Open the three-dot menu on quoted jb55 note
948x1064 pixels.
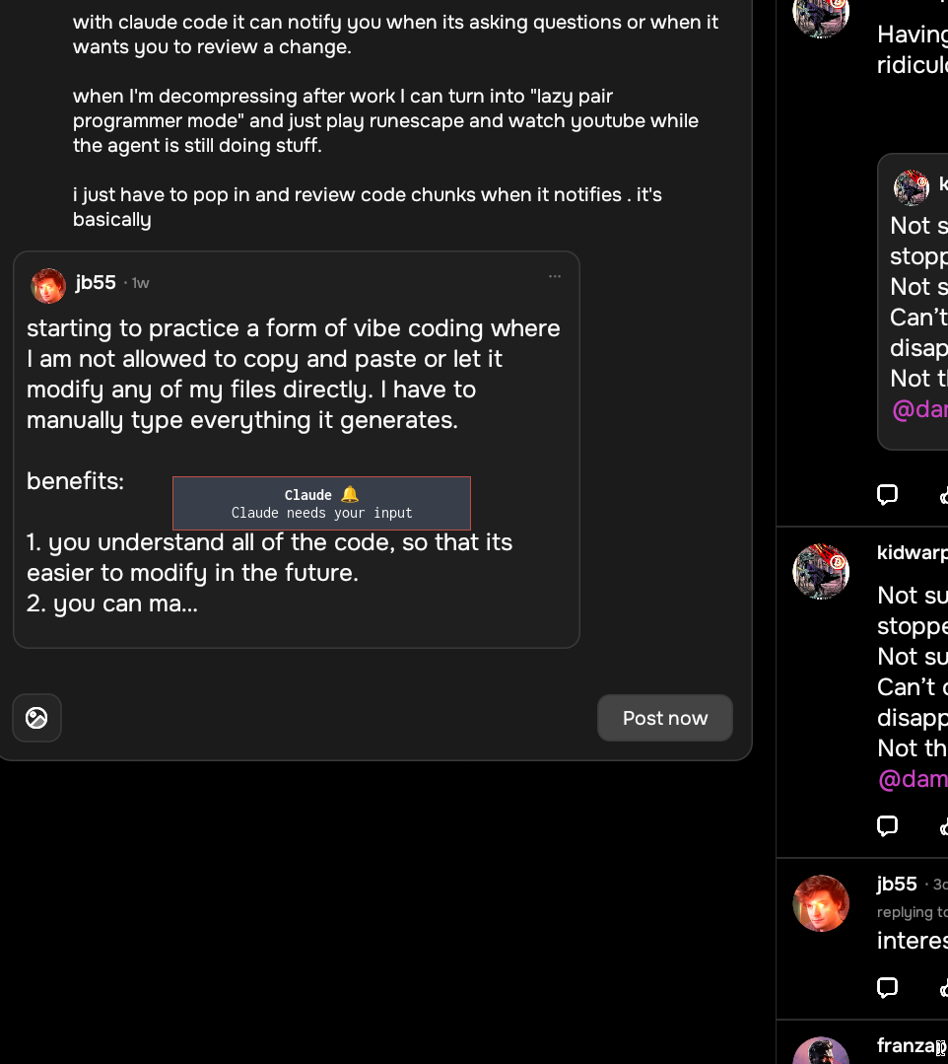coord(555,277)
